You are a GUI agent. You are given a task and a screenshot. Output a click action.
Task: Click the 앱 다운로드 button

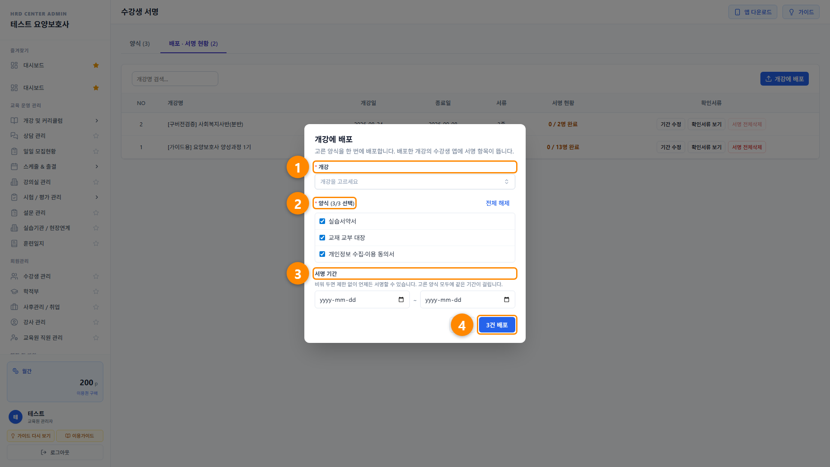coord(753,12)
